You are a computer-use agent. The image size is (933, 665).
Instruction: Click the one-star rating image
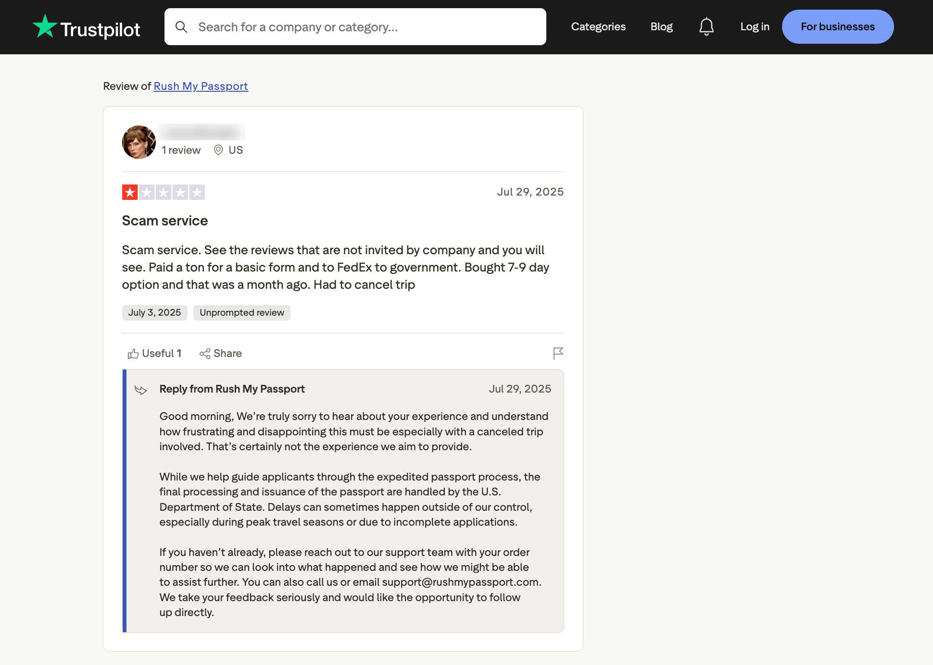164,192
